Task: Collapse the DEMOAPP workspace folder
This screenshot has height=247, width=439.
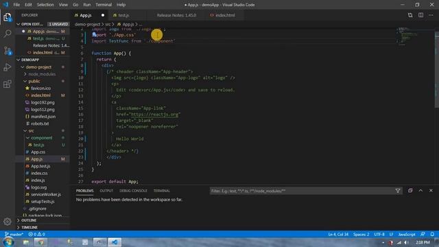Action: 19,60
